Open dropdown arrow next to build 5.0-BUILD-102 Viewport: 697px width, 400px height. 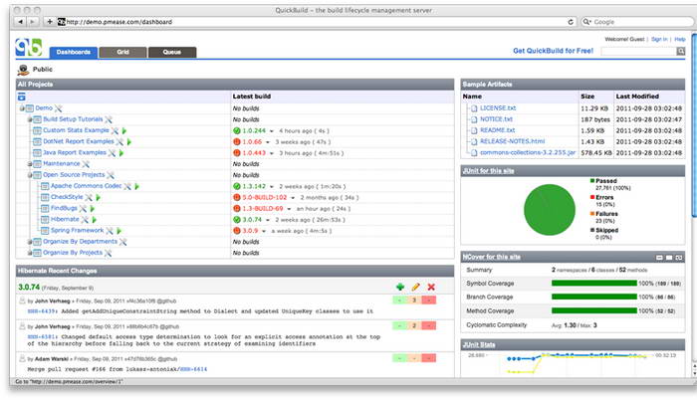(x=293, y=198)
